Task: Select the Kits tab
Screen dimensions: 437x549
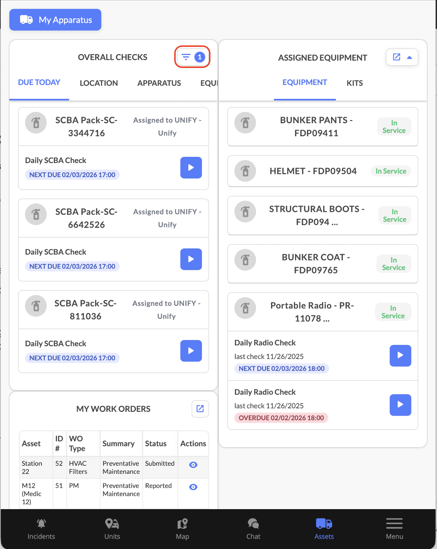Action: [x=354, y=83]
